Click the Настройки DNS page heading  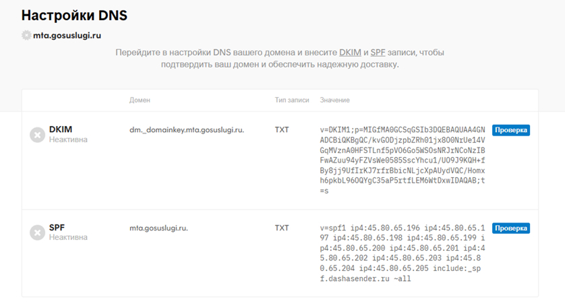pos(74,15)
